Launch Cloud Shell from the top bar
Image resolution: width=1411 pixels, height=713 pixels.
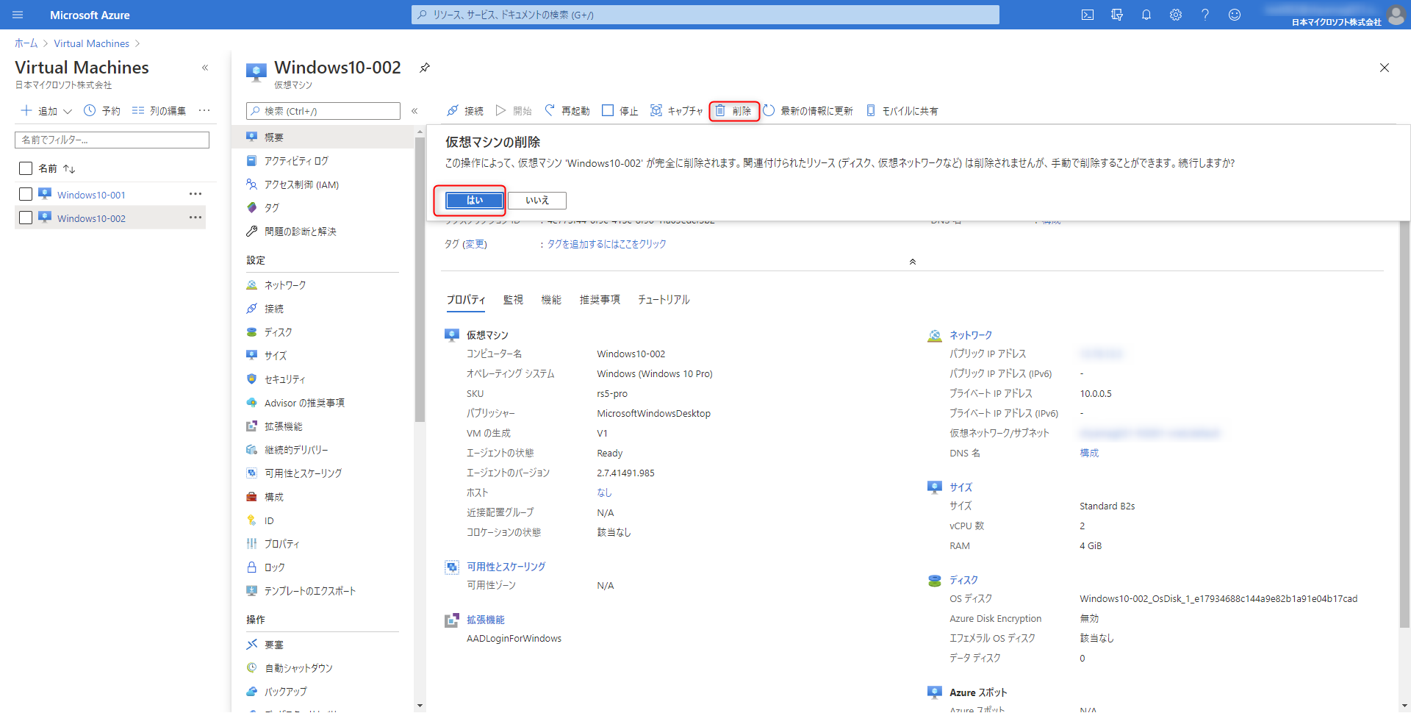[x=1088, y=15]
